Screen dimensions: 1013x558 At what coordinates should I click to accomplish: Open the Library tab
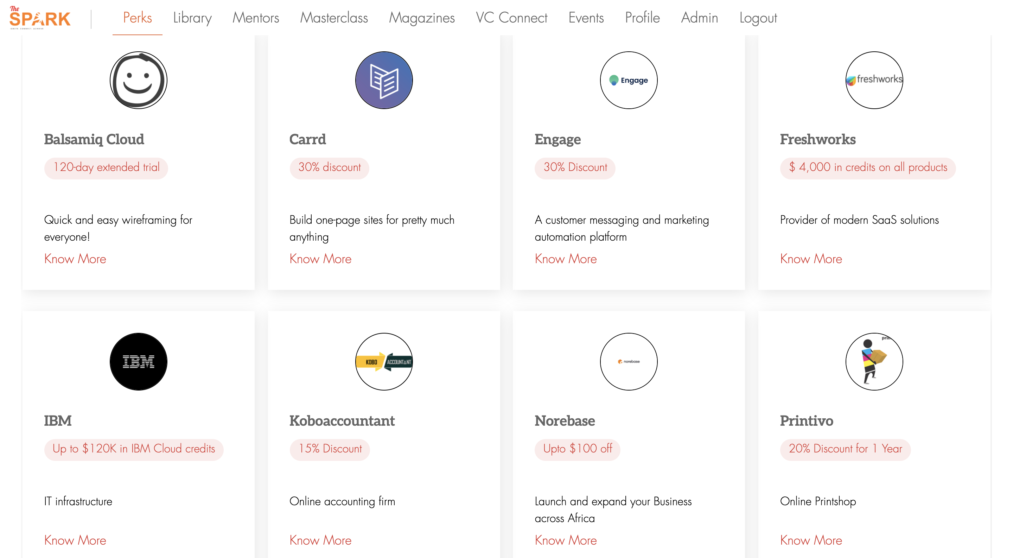point(192,18)
